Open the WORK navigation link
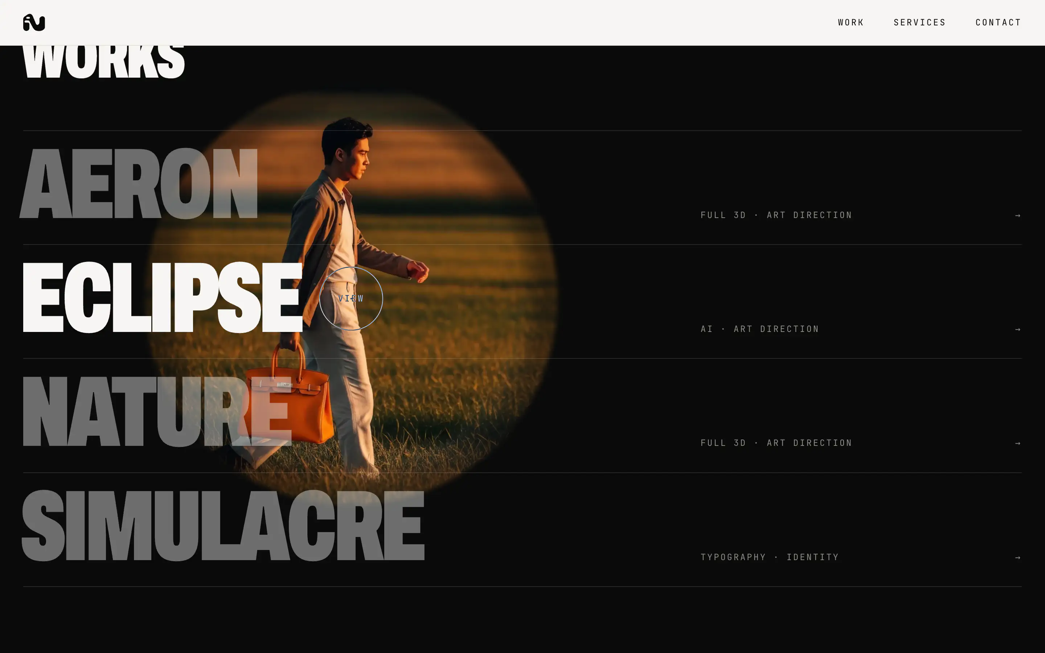 click(851, 22)
